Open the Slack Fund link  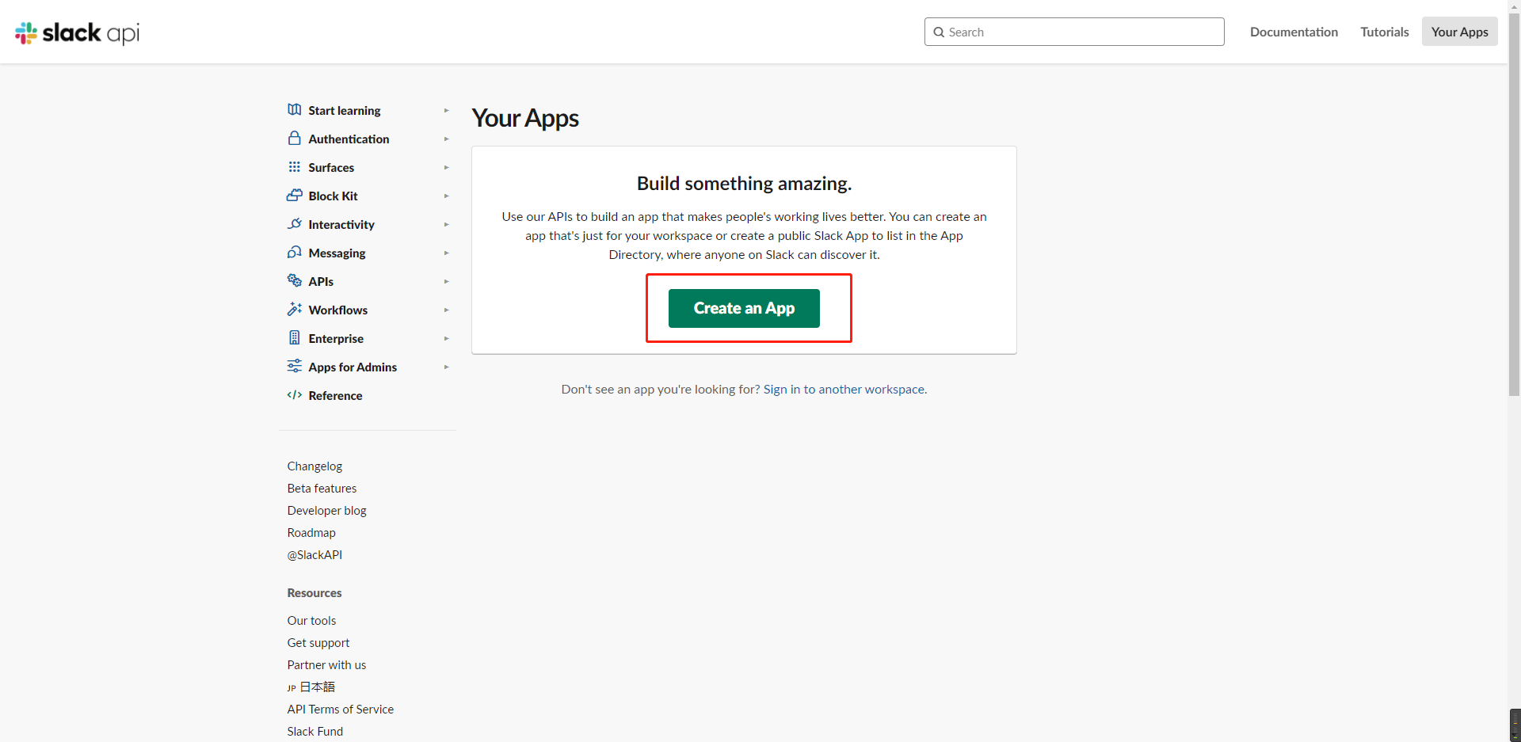pyautogui.click(x=314, y=732)
